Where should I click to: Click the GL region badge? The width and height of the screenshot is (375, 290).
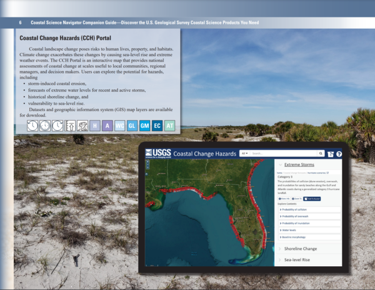tap(132, 125)
